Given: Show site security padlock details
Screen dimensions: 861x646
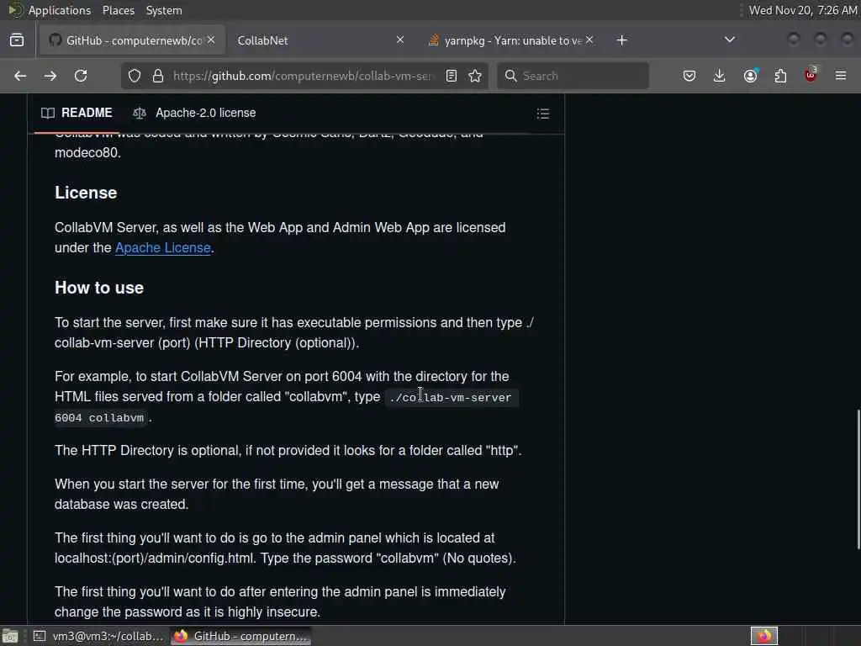Looking at the screenshot, I should click(158, 76).
